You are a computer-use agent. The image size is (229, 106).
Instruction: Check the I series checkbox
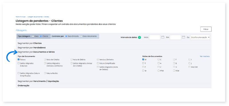(x=189, y=60)
